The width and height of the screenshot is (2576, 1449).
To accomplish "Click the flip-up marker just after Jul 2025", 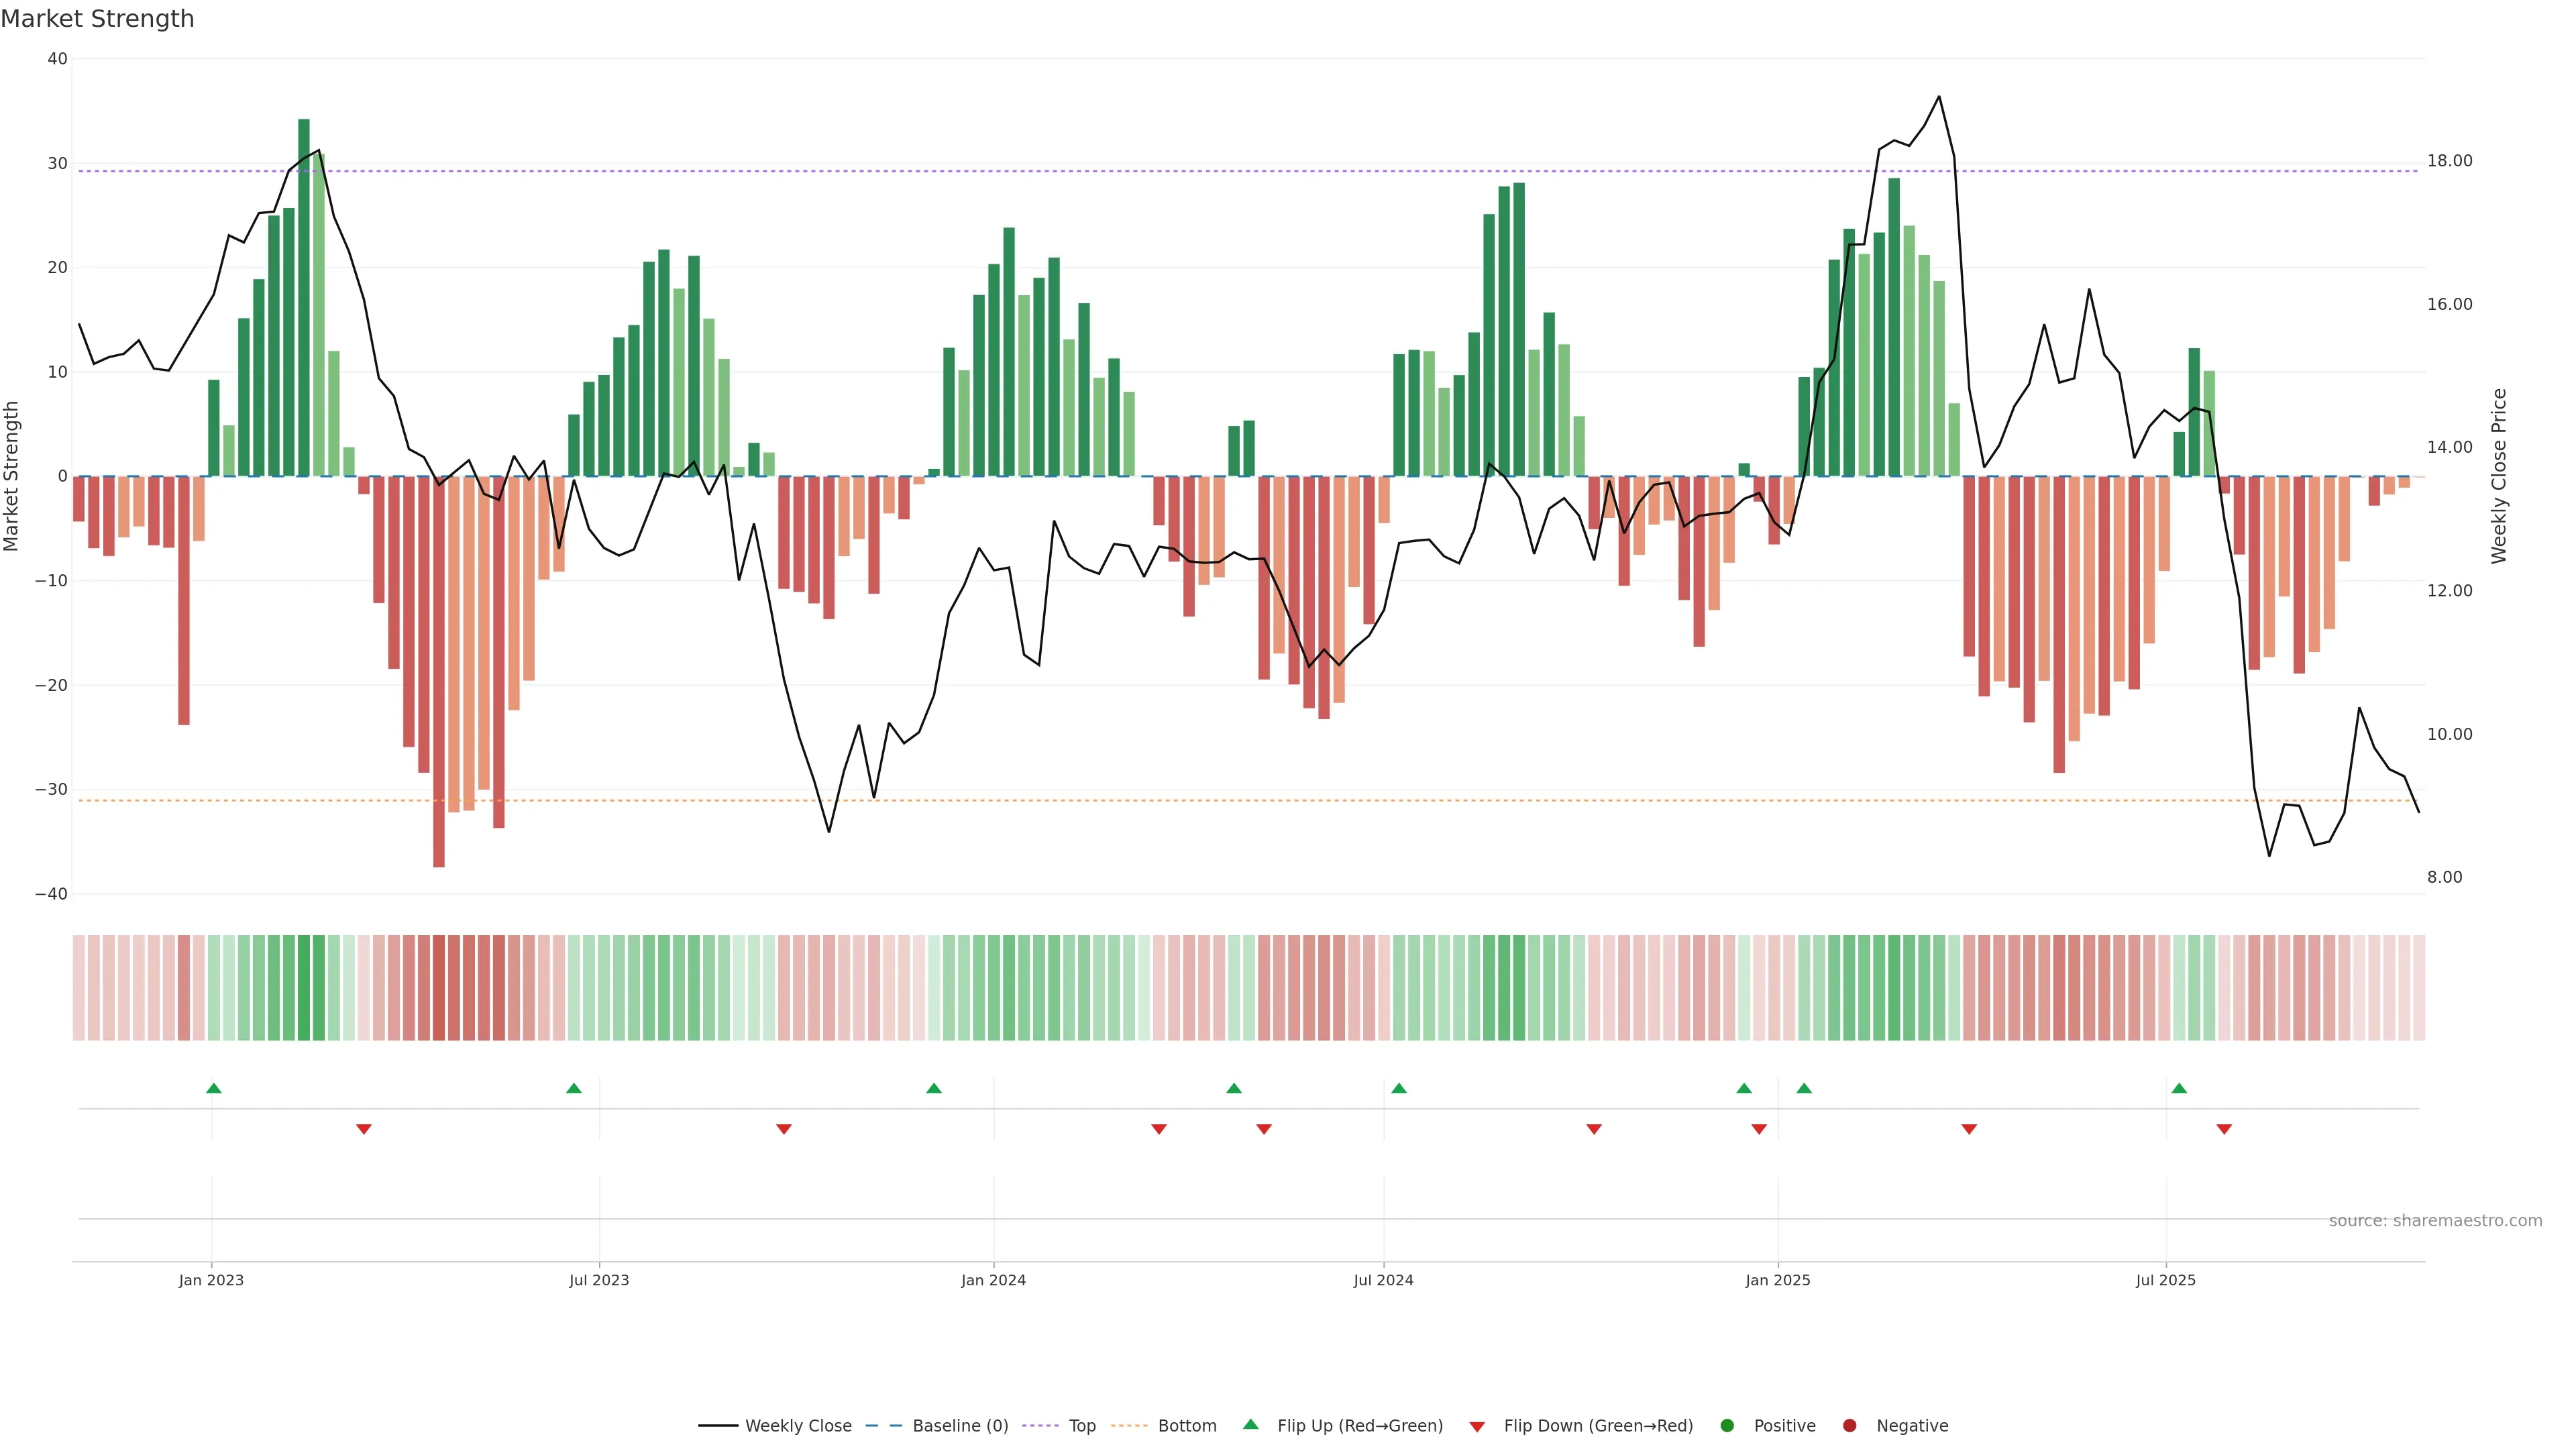I will tap(2179, 1088).
